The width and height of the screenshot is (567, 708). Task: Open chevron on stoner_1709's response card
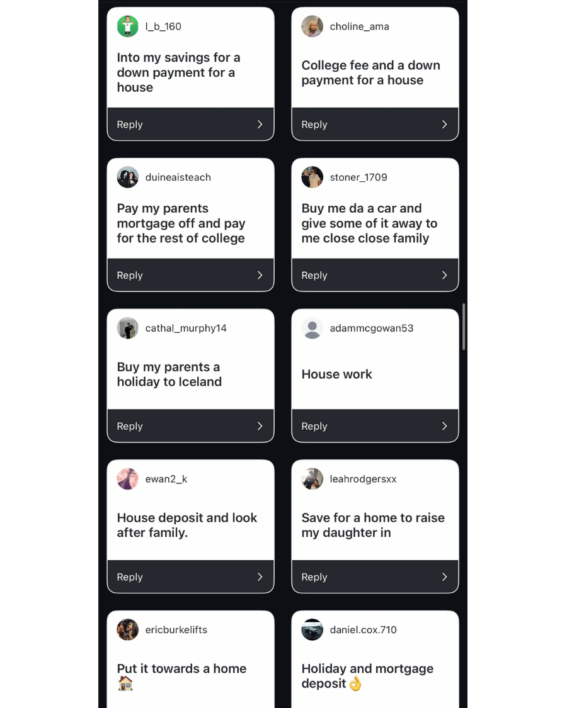(x=444, y=275)
